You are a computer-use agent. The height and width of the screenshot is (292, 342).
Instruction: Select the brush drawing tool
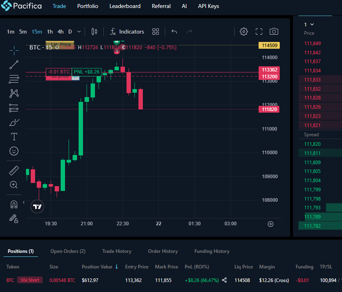14,123
